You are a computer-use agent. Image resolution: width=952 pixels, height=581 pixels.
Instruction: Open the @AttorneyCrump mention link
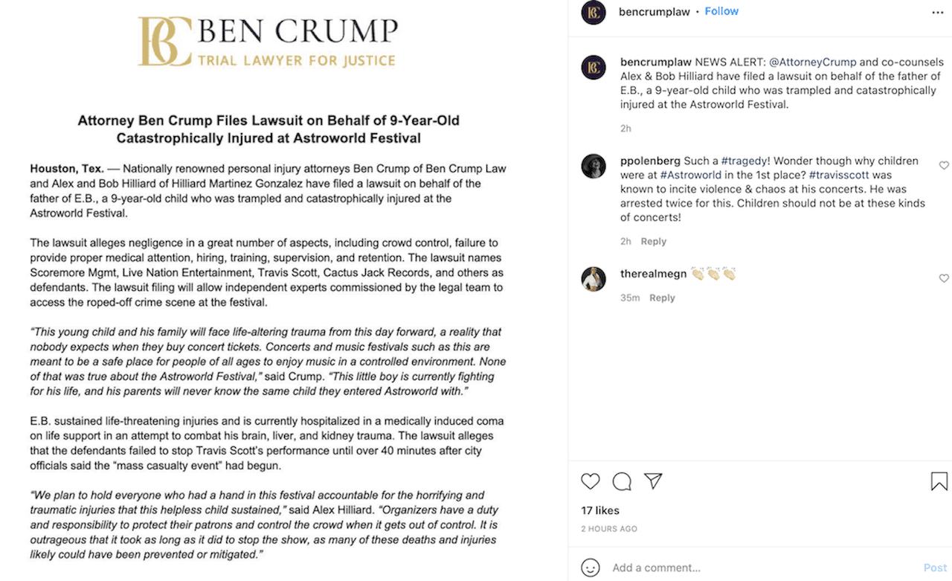tap(812, 62)
